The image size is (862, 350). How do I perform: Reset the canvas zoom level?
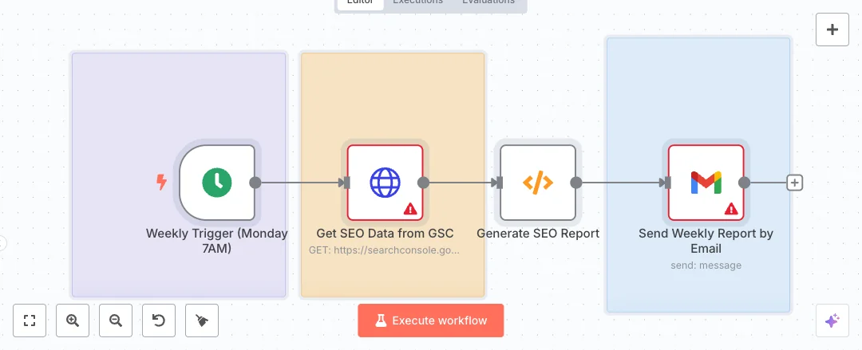pos(159,321)
